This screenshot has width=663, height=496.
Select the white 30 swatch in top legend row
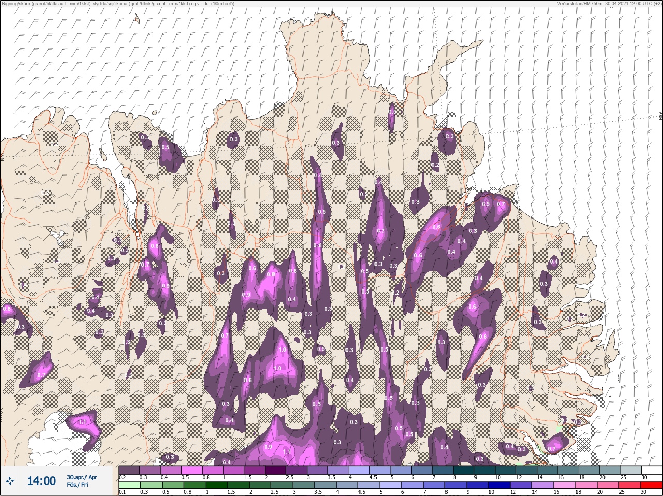point(652,470)
